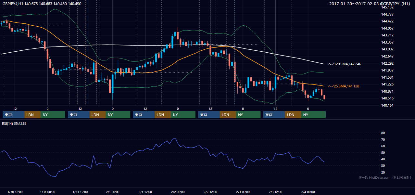Select the 1/31 00:00 time axis label

[47, 192]
